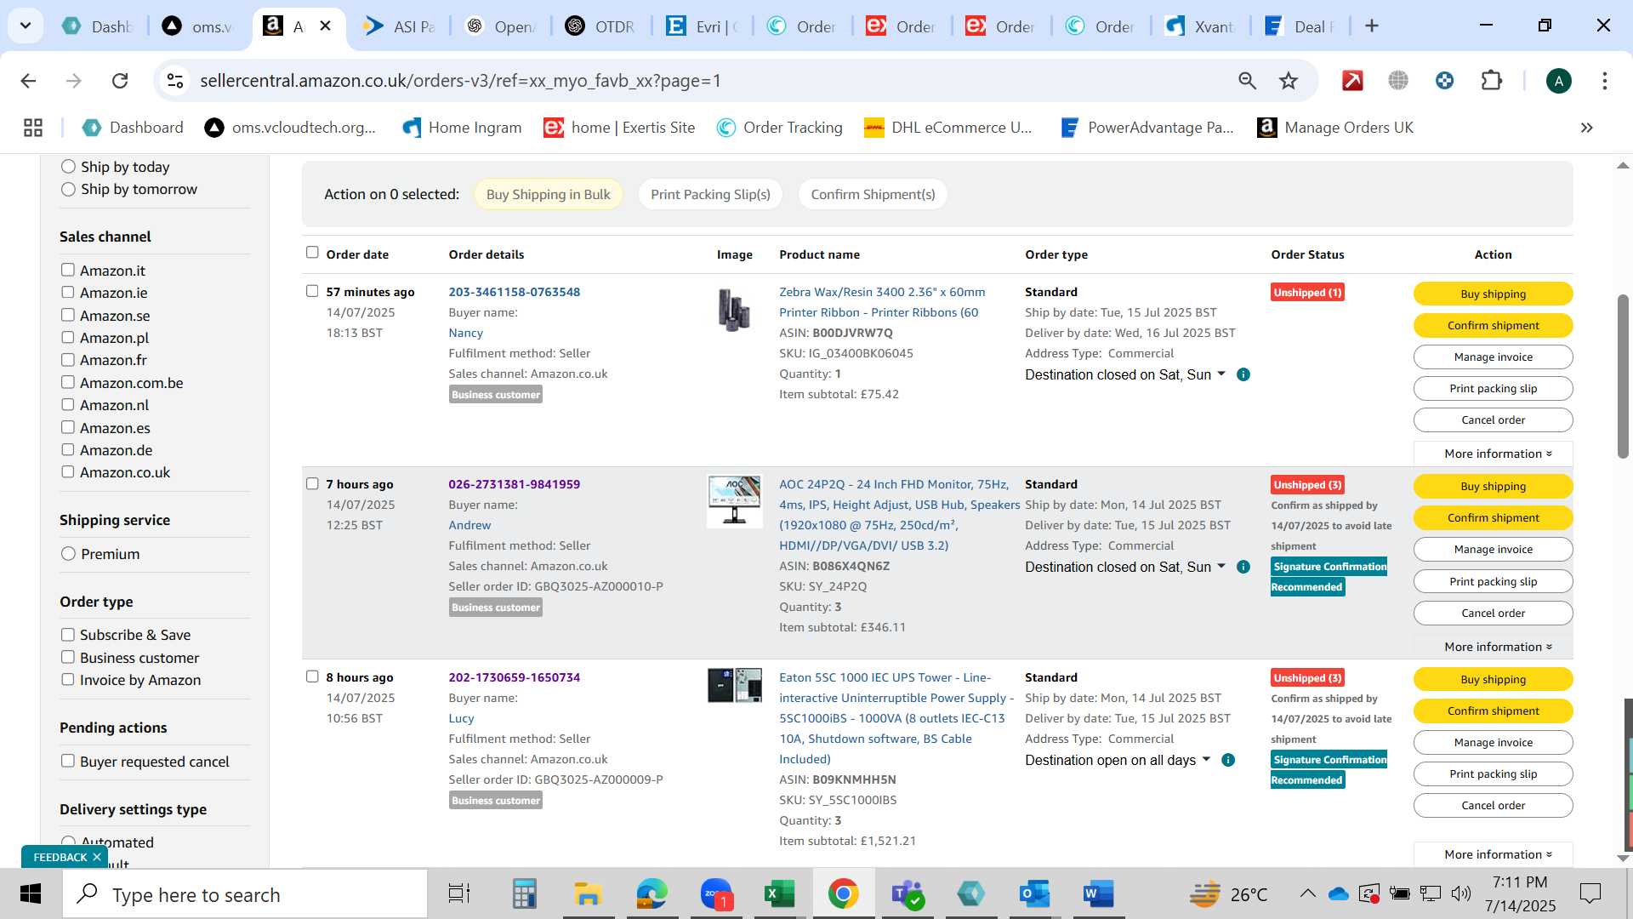
Task: Open site information icon in address bar
Action: [x=175, y=81]
